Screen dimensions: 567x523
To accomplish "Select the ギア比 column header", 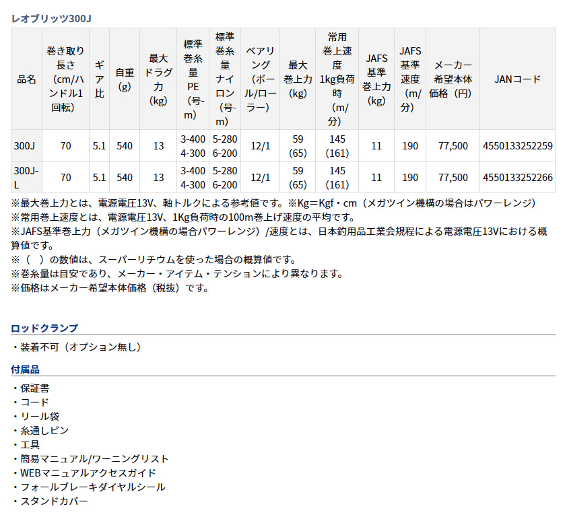I will pyautogui.click(x=100, y=79).
